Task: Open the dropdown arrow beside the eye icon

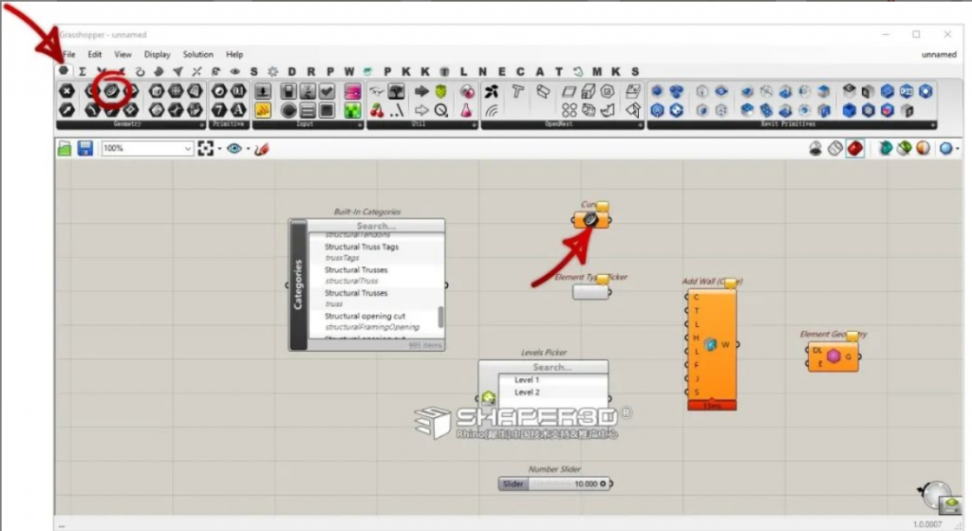Action: (248, 149)
